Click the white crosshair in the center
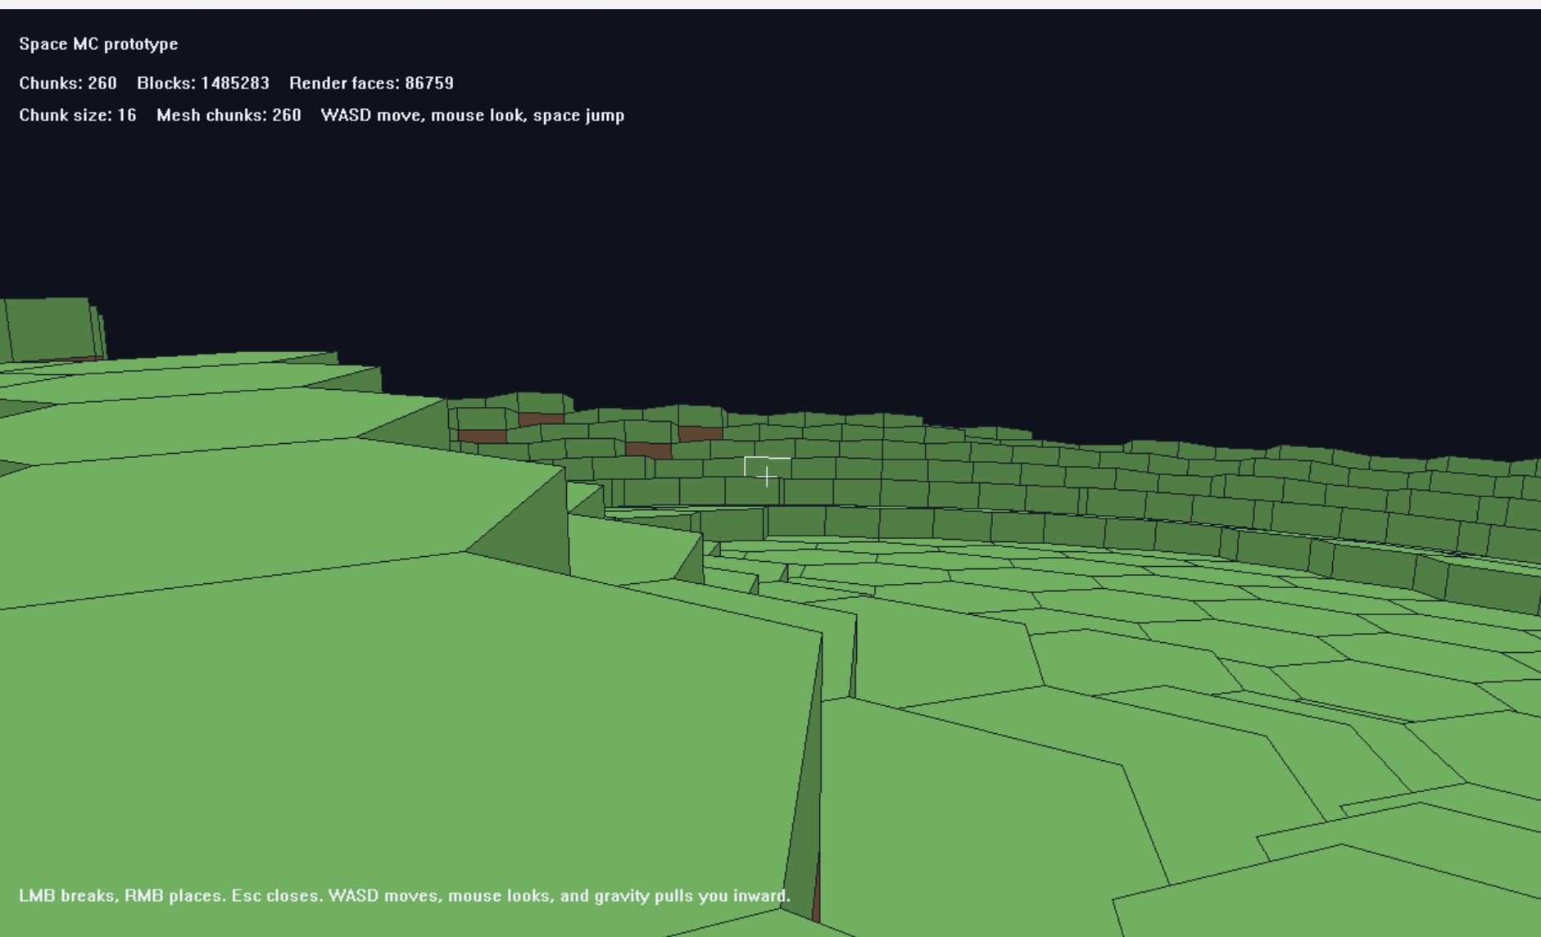 766,477
